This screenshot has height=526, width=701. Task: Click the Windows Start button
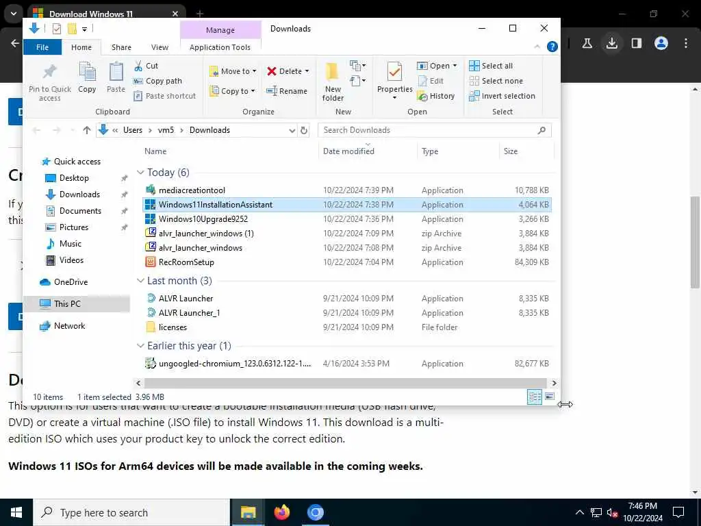tap(16, 512)
